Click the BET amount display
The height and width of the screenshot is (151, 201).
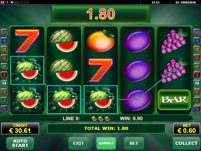point(187,129)
